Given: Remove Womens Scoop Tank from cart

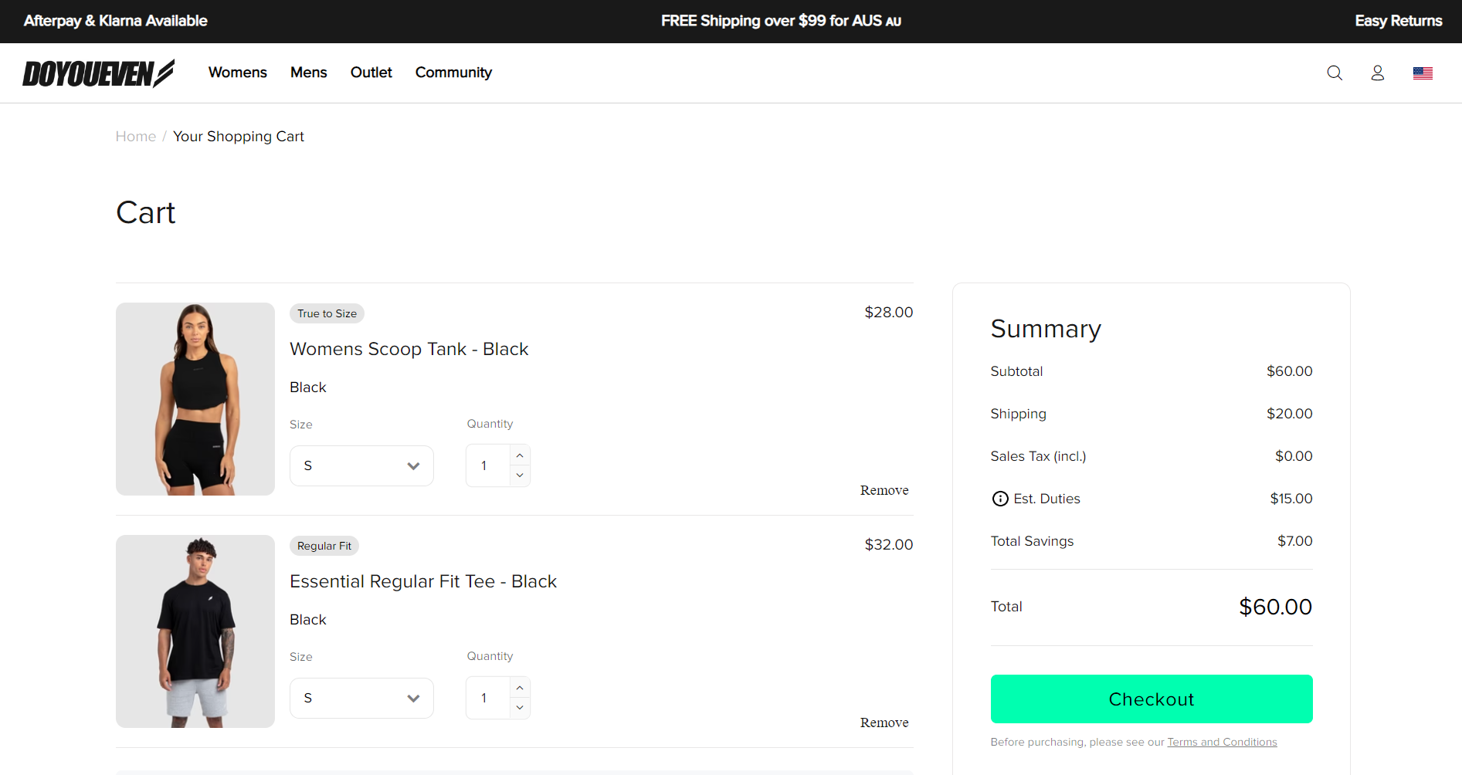Looking at the screenshot, I should (x=884, y=490).
